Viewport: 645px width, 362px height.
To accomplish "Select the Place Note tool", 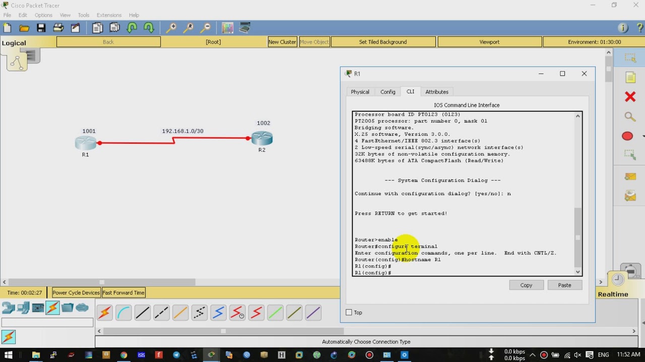I will click(630, 77).
